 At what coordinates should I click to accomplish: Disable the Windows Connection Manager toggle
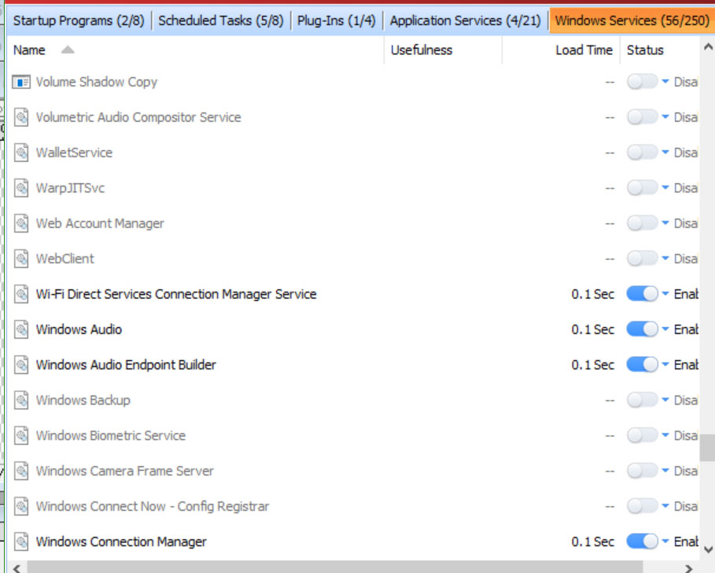point(642,542)
